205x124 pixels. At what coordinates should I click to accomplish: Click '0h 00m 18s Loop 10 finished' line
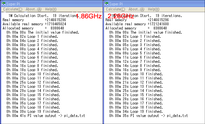click(x=136, y=74)
